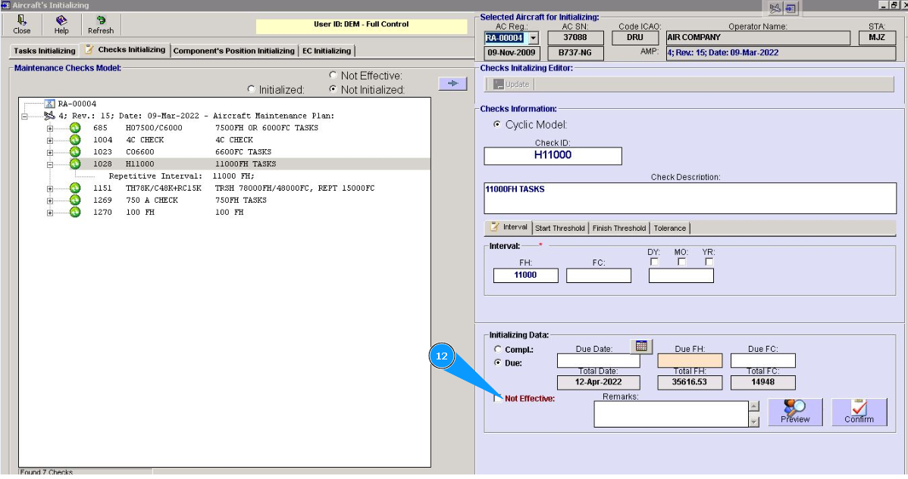908x479 pixels.
Task: Collapse the 1028 H11000 tree node
Action: click(50, 164)
